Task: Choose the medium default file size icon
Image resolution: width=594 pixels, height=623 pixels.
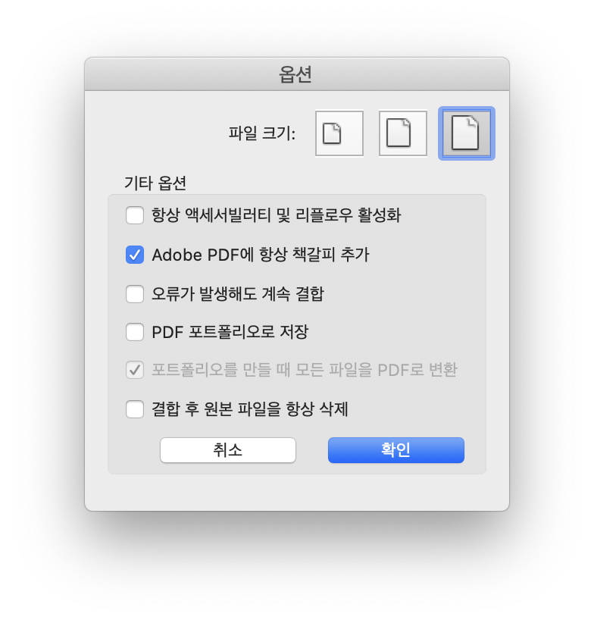Action: [x=402, y=133]
